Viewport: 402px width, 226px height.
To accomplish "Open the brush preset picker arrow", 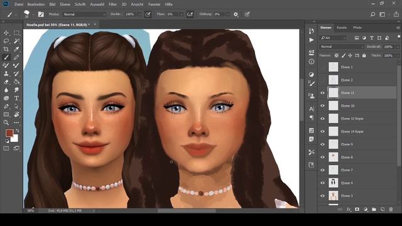I will (33, 14).
